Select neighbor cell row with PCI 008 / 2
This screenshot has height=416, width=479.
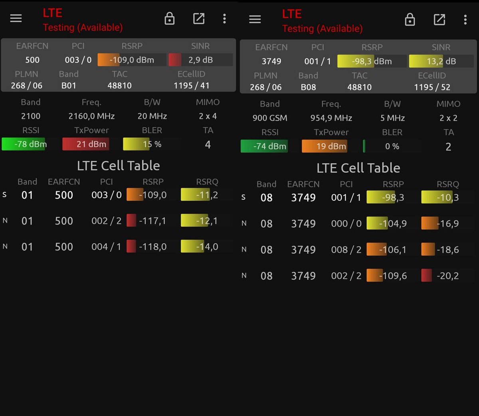click(358, 250)
